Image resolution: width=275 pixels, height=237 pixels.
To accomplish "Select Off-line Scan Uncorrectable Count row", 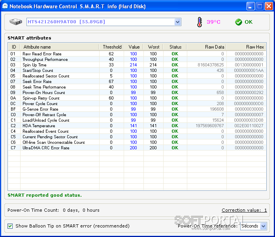I will [x=137, y=142].
